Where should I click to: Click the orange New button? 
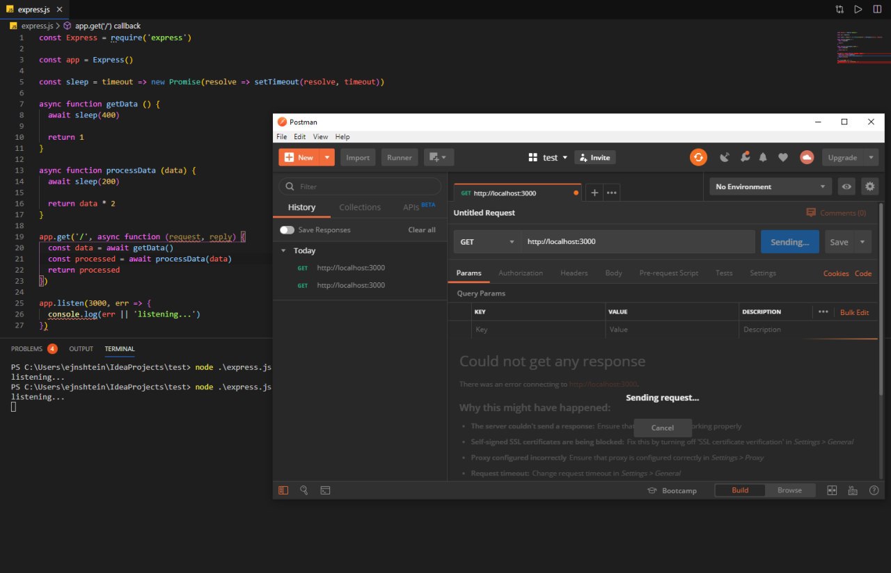(x=299, y=157)
